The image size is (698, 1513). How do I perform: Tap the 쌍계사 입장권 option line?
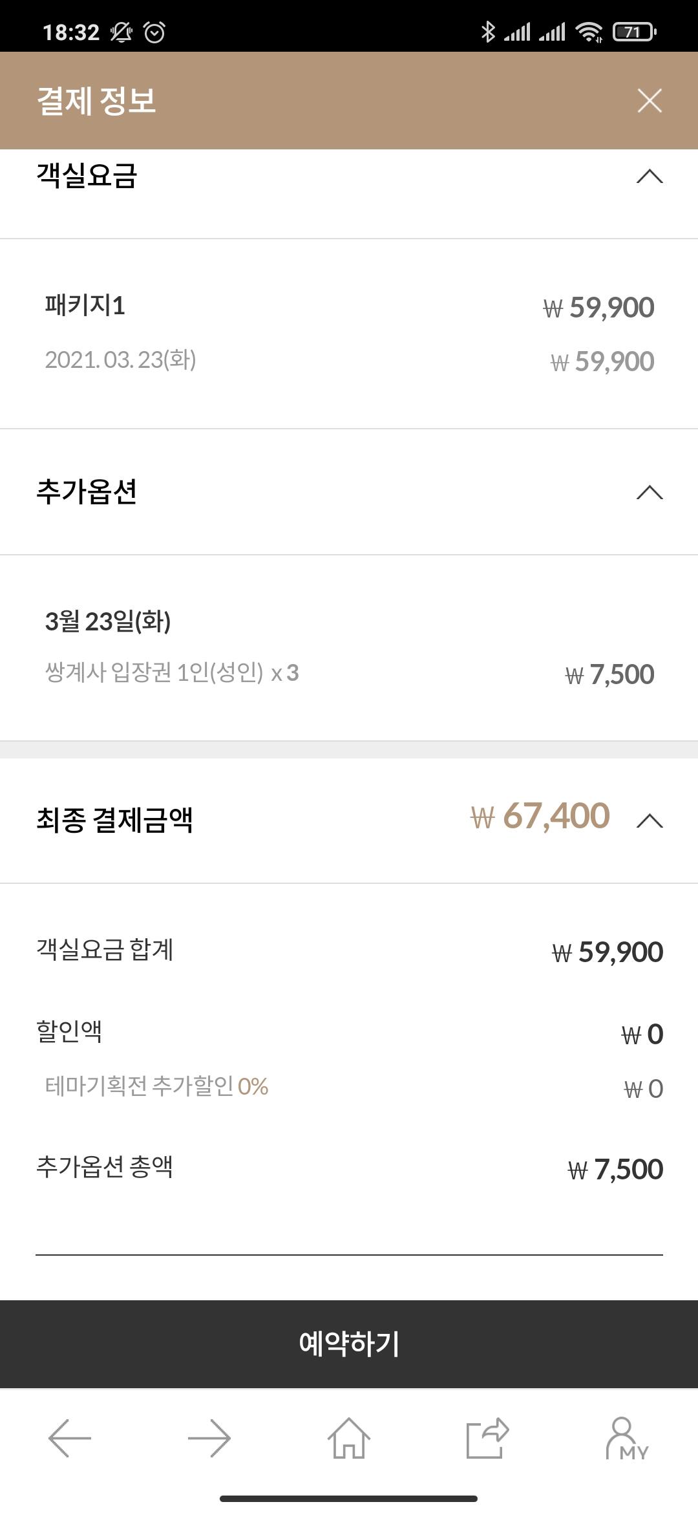pos(172,673)
